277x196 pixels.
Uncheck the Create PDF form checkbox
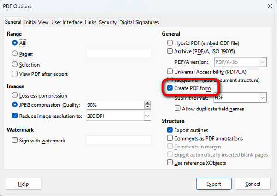tap(170, 88)
